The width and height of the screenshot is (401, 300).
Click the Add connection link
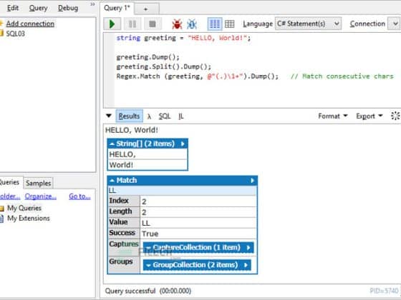[x=30, y=24]
